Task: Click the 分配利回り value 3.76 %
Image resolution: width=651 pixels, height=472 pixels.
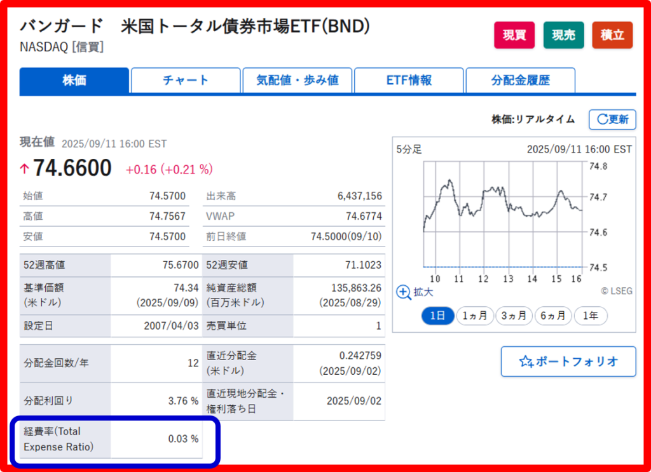Action: pos(184,401)
